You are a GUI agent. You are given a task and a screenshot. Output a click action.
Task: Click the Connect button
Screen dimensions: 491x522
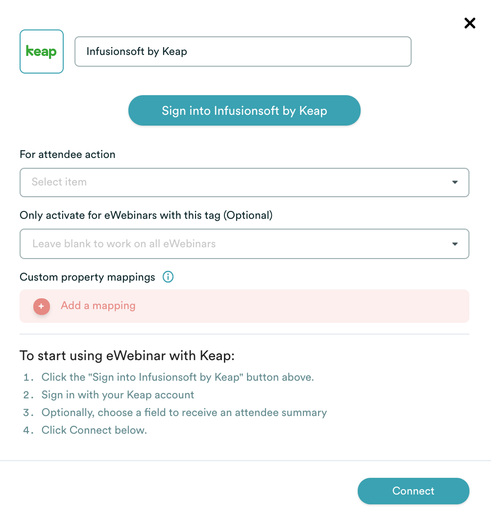click(413, 491)
